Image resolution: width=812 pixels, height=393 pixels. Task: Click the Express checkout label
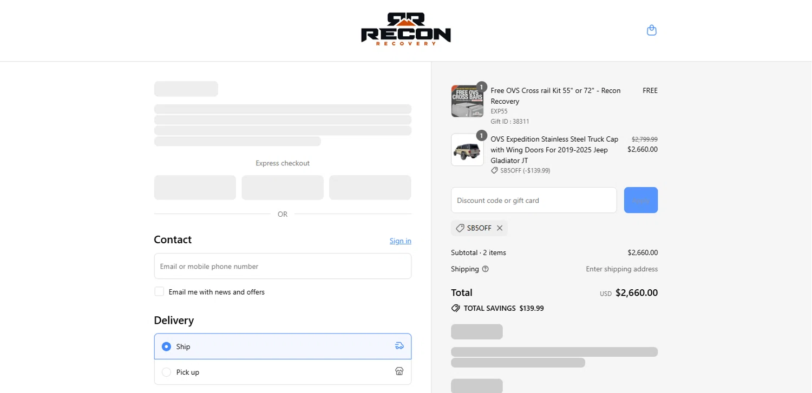[283, 163]
